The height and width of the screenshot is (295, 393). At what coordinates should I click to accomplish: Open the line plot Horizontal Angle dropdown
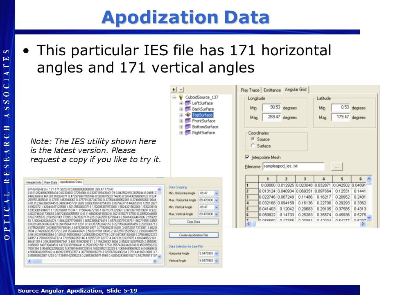[x=216, y=254]
